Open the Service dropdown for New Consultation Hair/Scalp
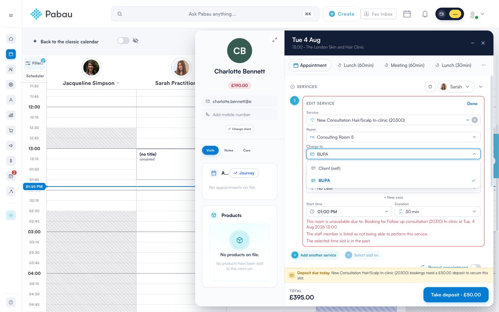Viewport: 499px width, 312px height. click(393, 120)
